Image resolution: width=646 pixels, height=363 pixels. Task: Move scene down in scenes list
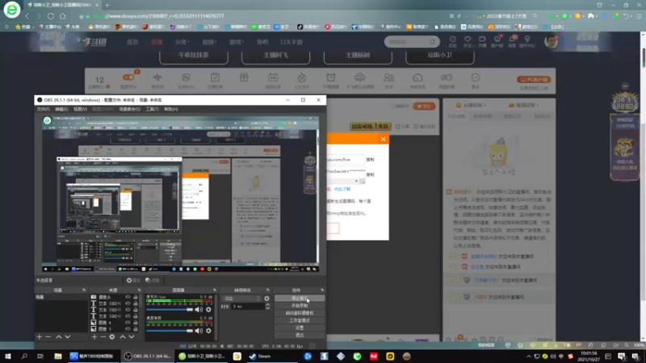pyautogui.click(x=67, y=336)
